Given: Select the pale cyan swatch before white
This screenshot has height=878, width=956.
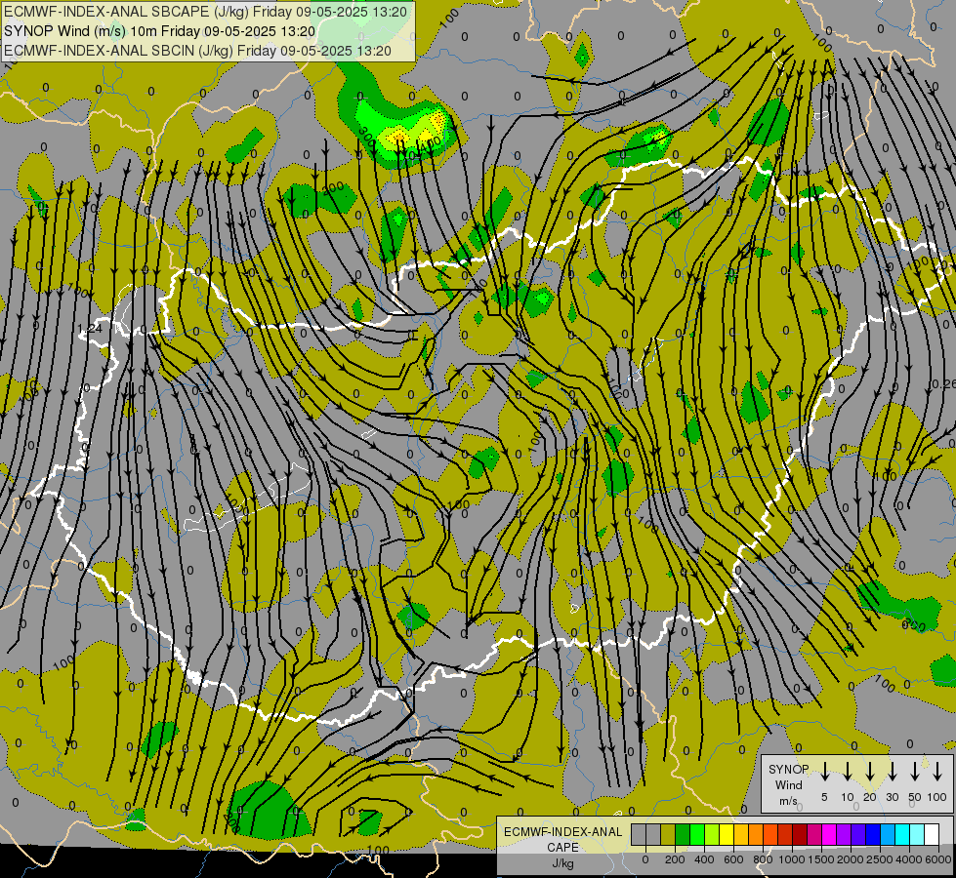Looking at the screenshot, I should point(917,835).
